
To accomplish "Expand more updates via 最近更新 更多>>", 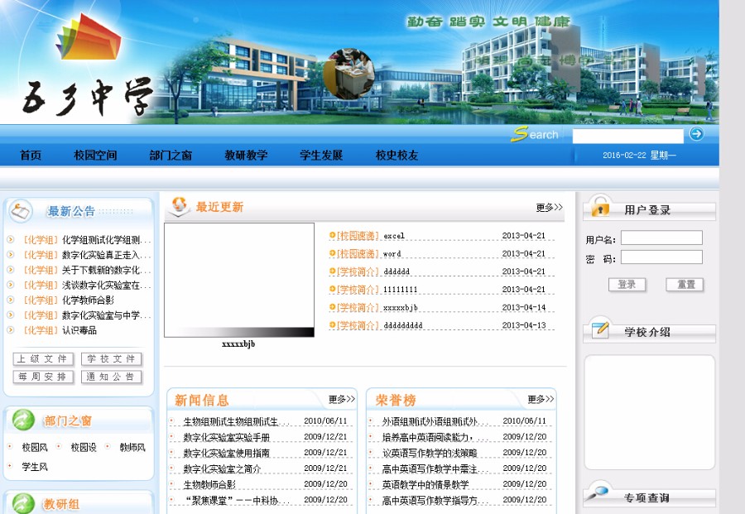I will pos(547,208).
